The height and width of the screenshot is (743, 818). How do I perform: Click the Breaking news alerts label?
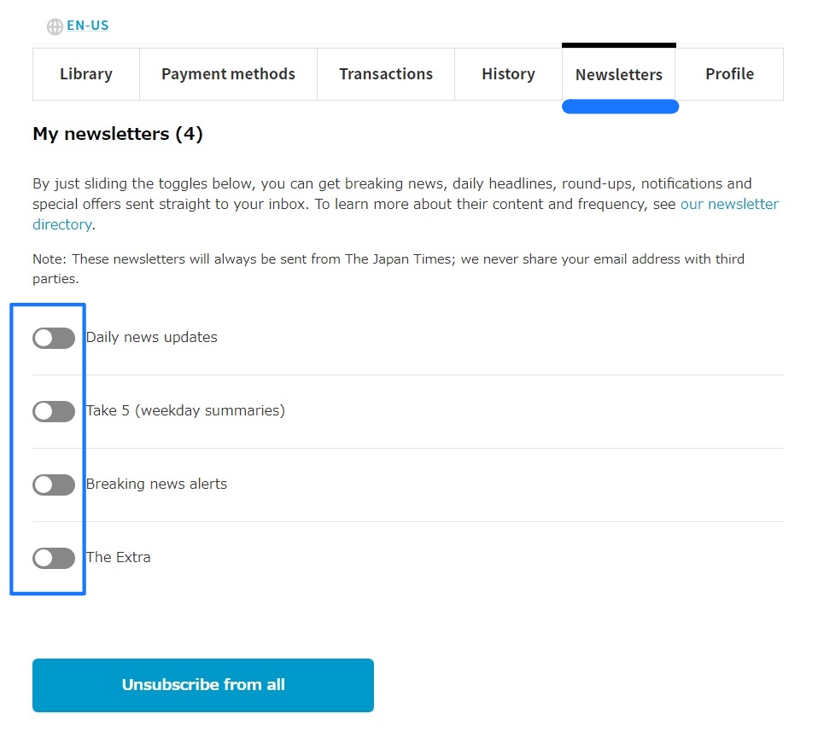tap(156, 484)
